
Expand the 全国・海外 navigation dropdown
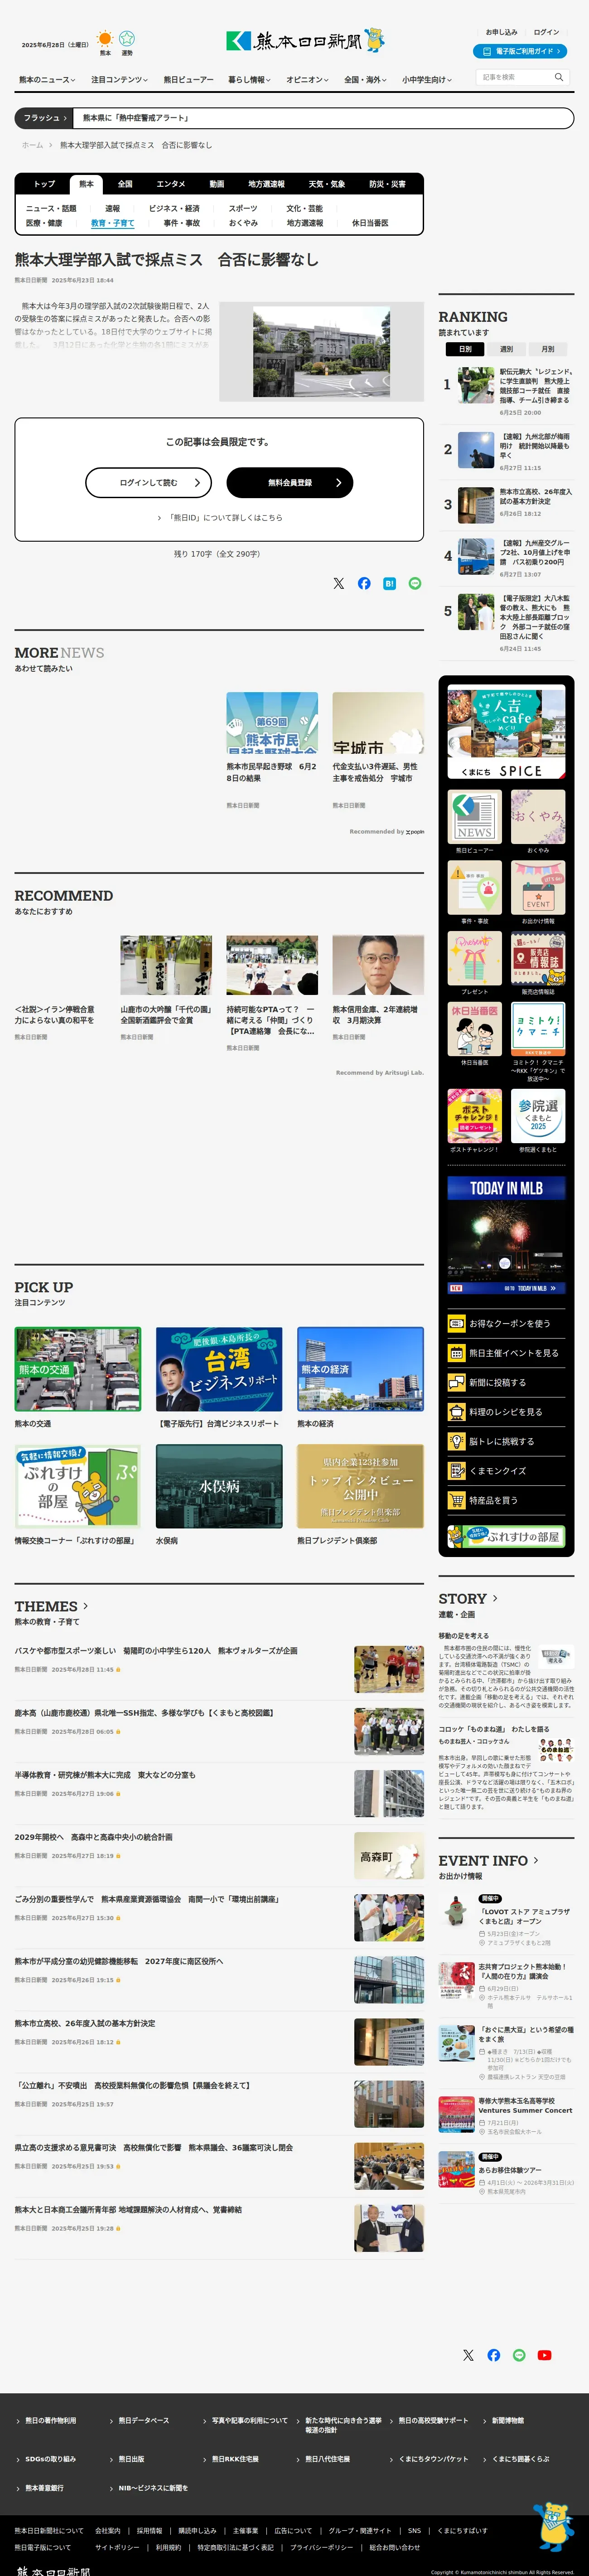pos(366,80)
